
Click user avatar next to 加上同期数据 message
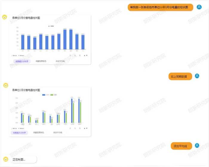tap(197, 76)
